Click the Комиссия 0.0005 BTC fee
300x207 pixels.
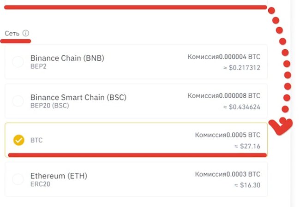pos(228,135)
